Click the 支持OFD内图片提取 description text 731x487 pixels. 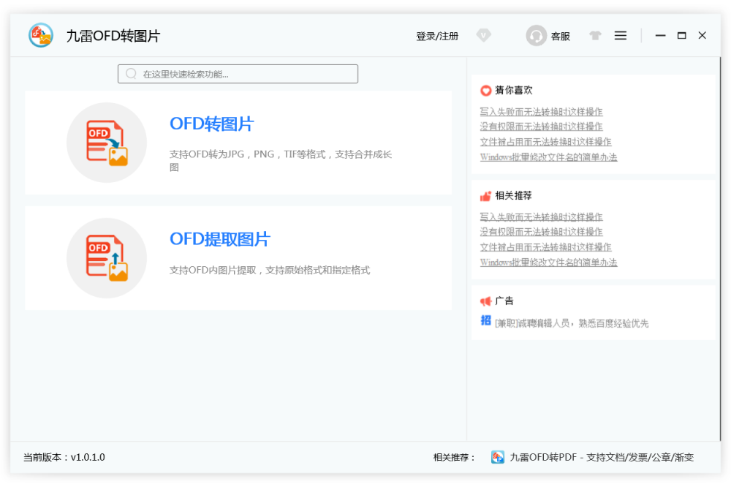click(x=270, y=270)
